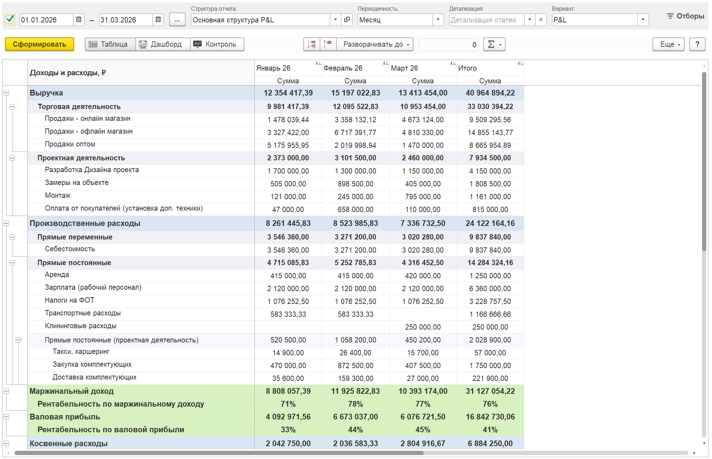Click the start date input field
Screen dimensions: 712x459
46,20
